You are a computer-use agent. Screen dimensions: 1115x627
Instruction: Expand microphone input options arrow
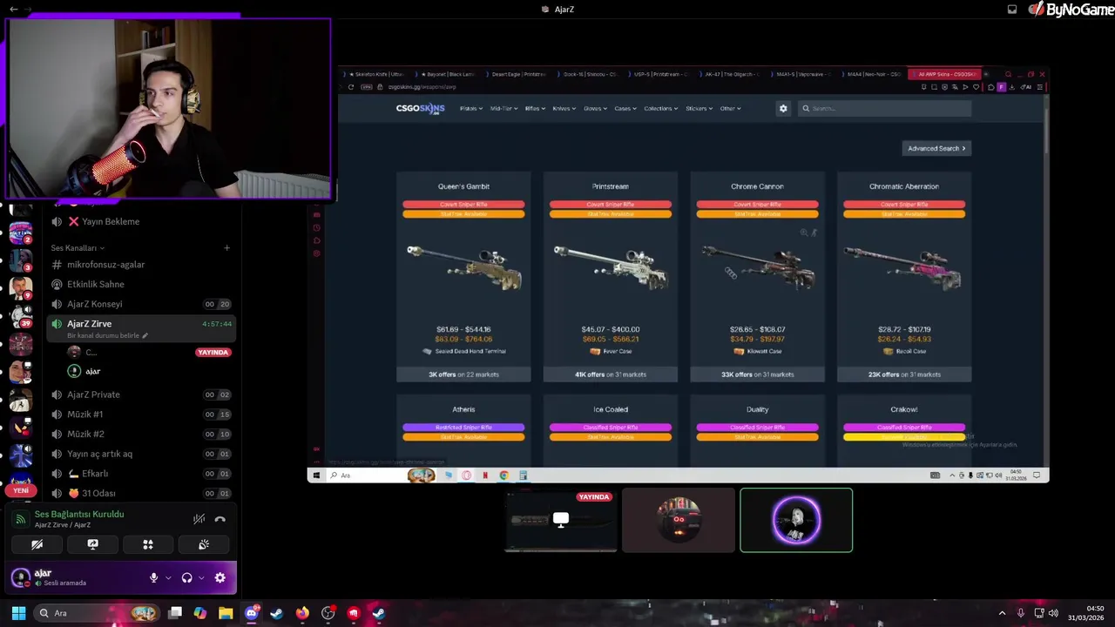[x=168, y=577]
